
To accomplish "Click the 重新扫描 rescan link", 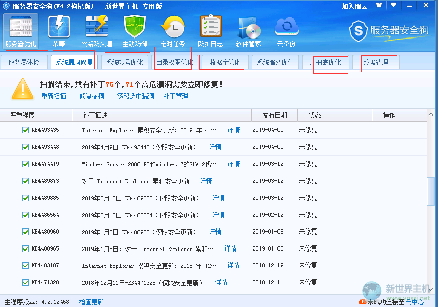I will [x=54, y=96].
